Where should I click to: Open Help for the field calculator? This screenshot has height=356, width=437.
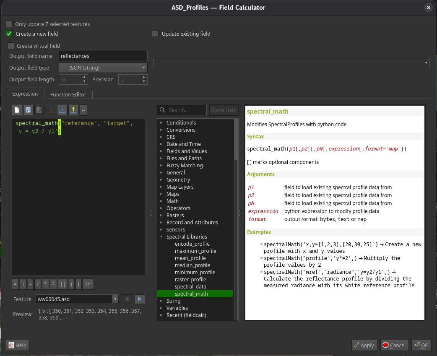click(x=18, y=346)
